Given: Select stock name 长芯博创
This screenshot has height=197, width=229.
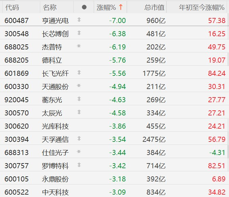Looking at the screenshot, I should pyautogui.click(x=55, y=34).
